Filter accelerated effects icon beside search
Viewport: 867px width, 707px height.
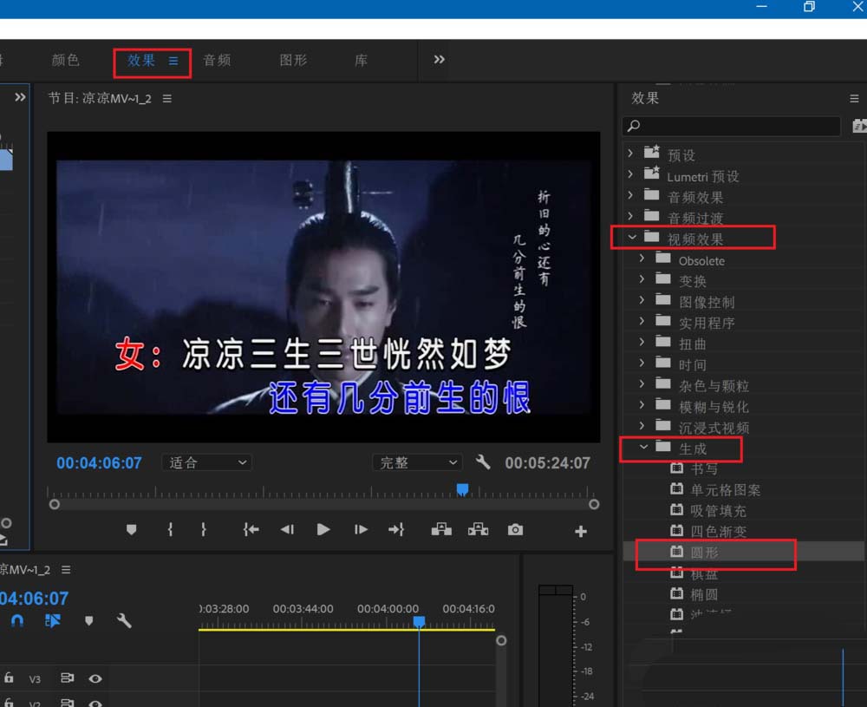(858, 126)
